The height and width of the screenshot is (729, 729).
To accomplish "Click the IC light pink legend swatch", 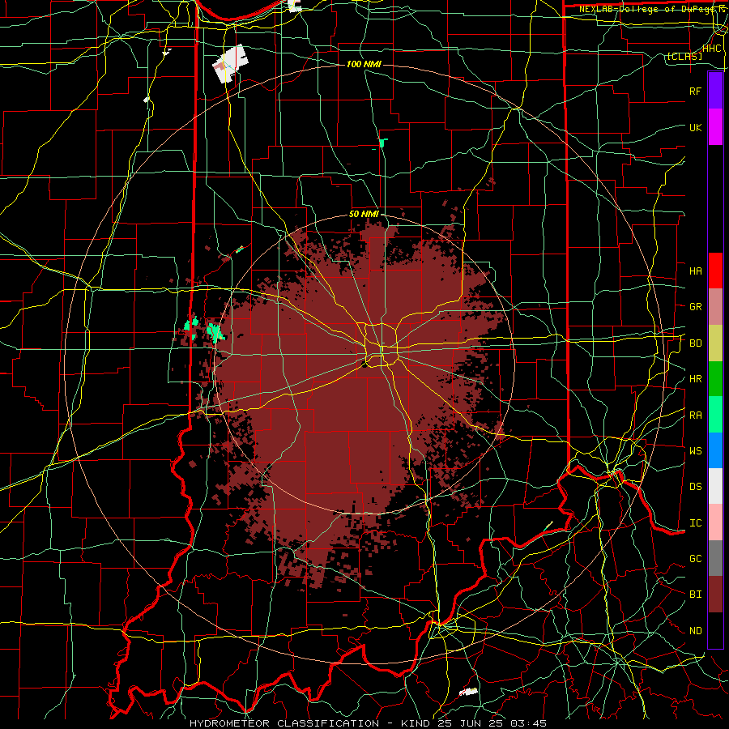I will 715,522.
